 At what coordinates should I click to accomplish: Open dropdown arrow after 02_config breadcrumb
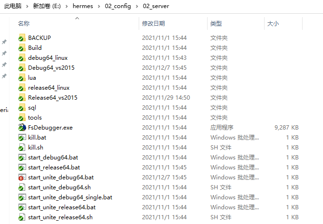tap(137, 6)
